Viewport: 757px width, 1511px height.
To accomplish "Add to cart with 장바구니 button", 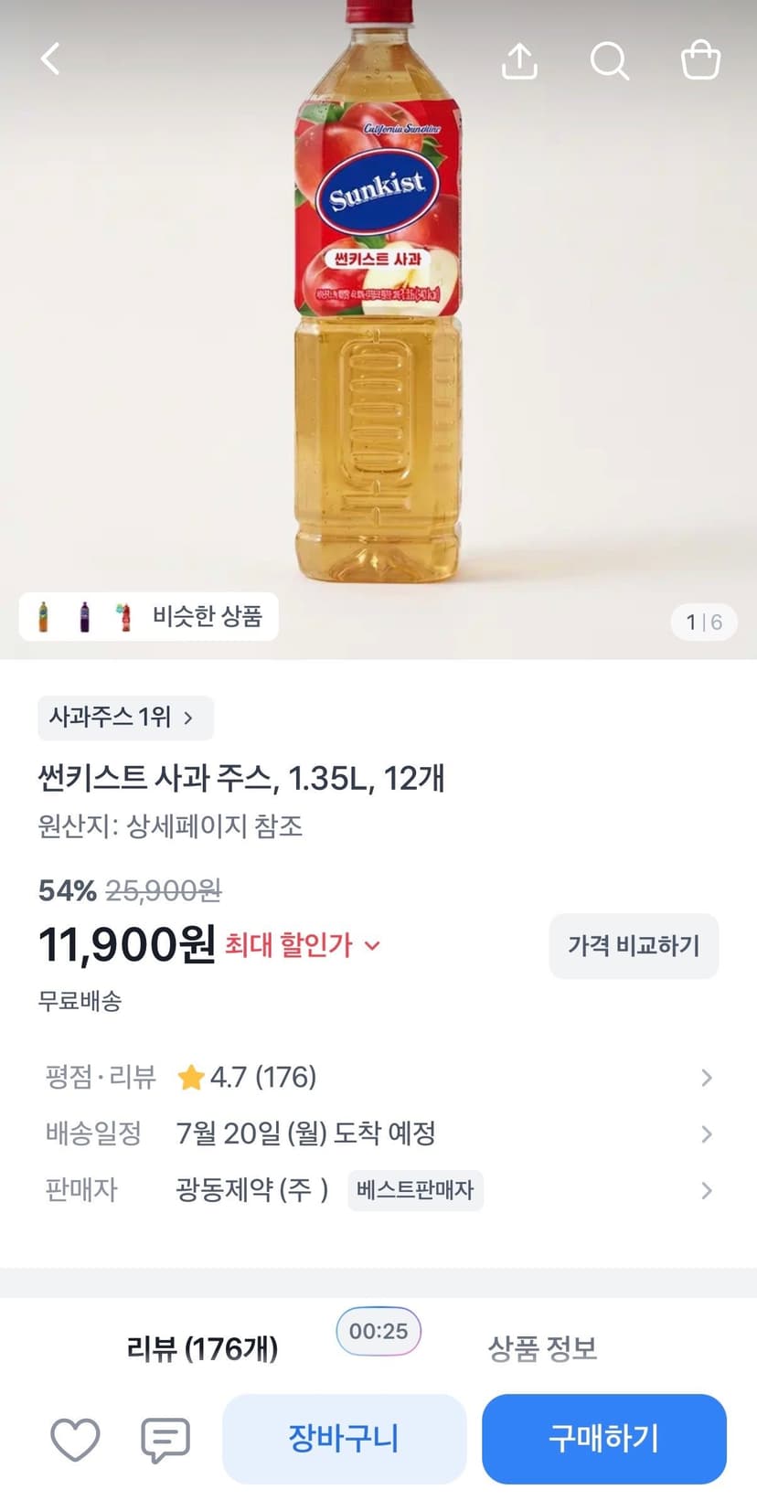I will click(x=344, y=1439).
